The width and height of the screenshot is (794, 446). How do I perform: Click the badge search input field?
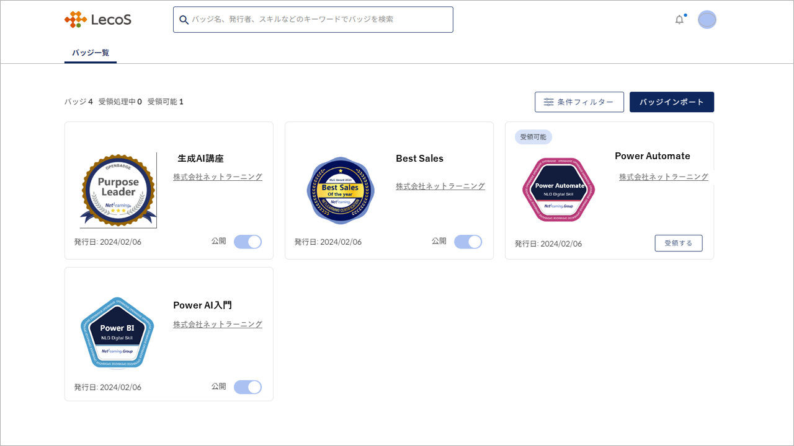tap(313, 20)
